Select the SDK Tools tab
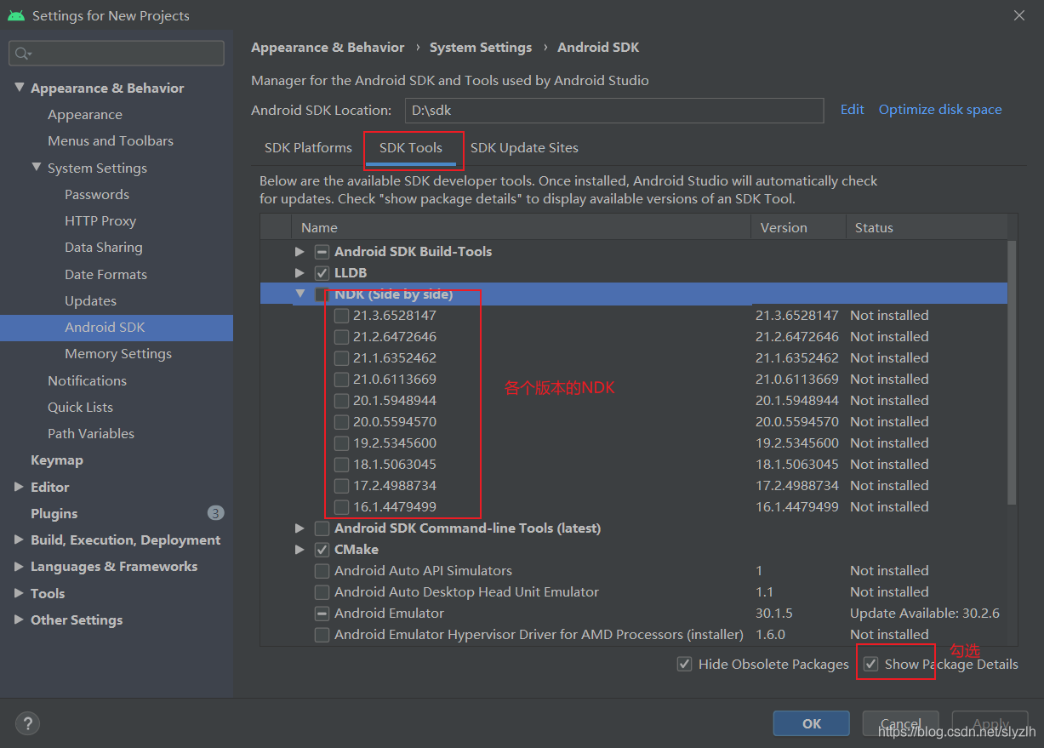 (x=411, y=148)
